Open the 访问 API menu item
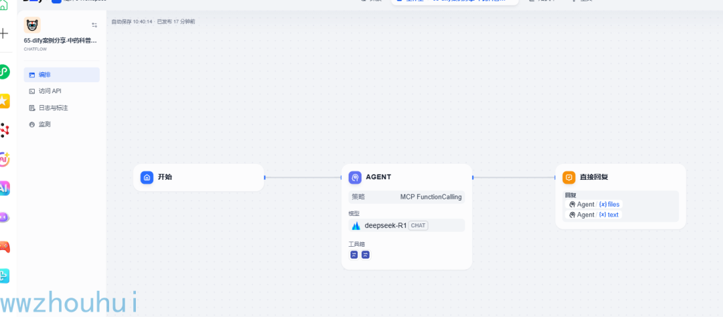Viewport: 723px width, 317px height. pyautogui.click(x=62, y=91)
